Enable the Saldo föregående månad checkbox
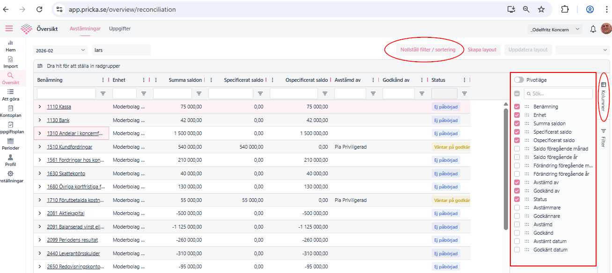 [x=517, y=149]
